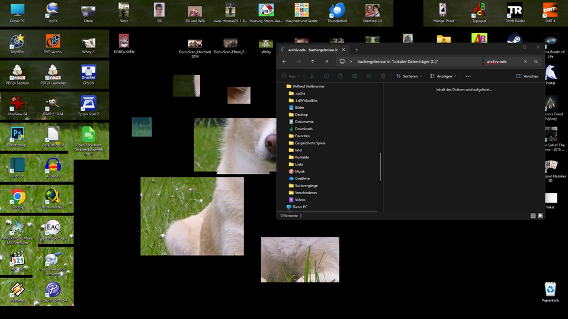Click the navigation pane vertical scrollbar
This screenshot has width=568, height=319.
point(380,166)
